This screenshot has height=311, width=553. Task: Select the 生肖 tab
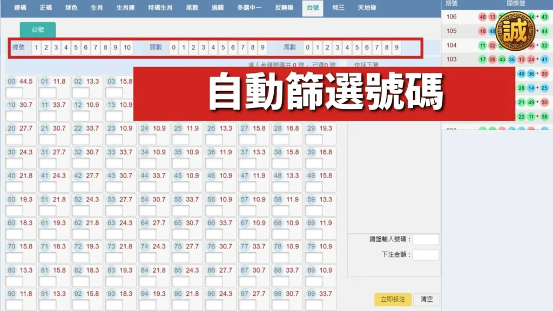tap(97, 8)
